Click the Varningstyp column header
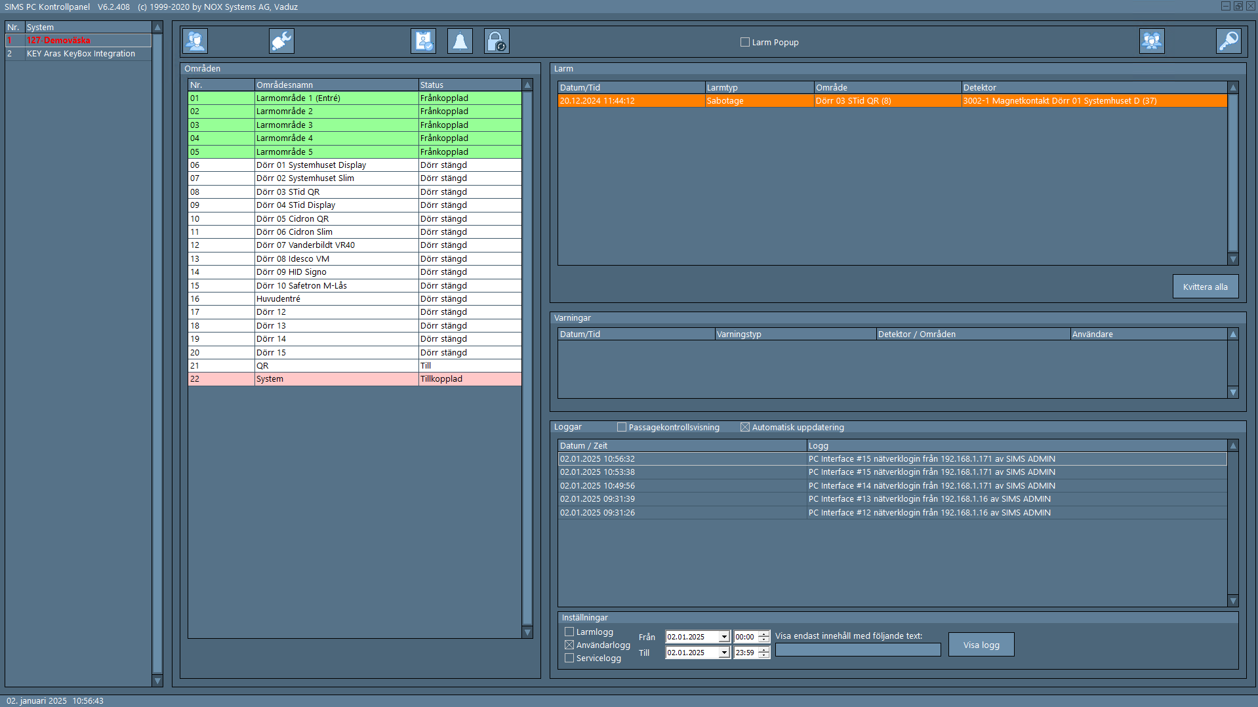1258x707 pixels. (796, 334)
